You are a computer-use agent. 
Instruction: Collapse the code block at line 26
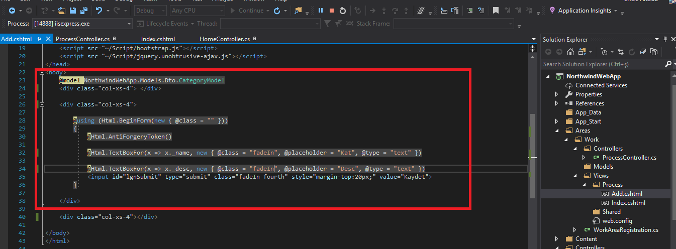pos(42,104)
